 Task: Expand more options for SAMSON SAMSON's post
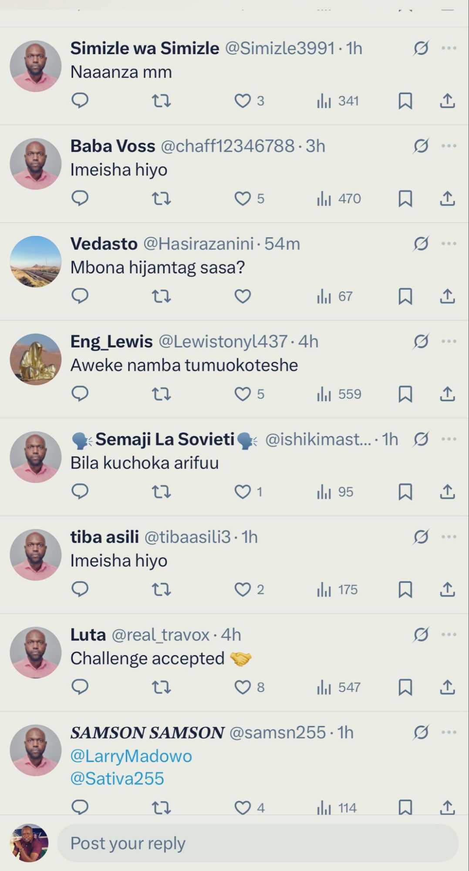449,733
